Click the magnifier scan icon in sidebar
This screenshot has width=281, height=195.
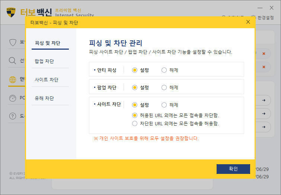pyautogui.click(x=13, y=61)
